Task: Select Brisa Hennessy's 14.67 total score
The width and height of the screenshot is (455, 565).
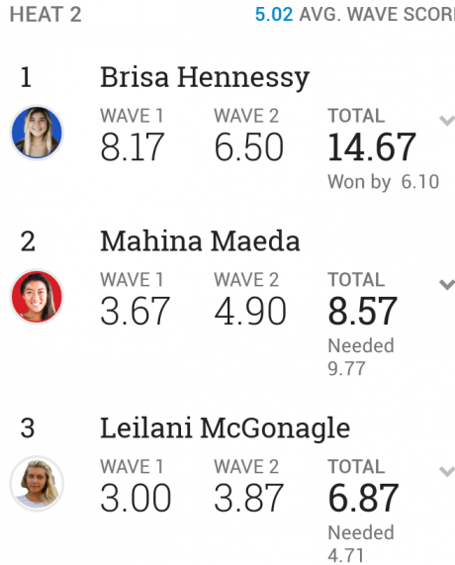Action: pyautogui.click(x=372, y=147)
